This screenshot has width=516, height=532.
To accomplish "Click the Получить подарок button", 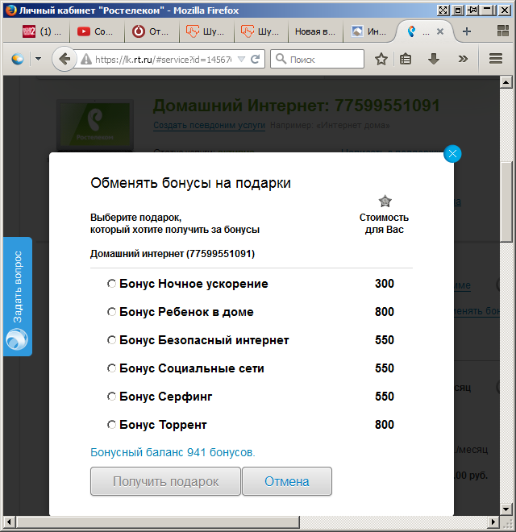I will coord(165,481).
